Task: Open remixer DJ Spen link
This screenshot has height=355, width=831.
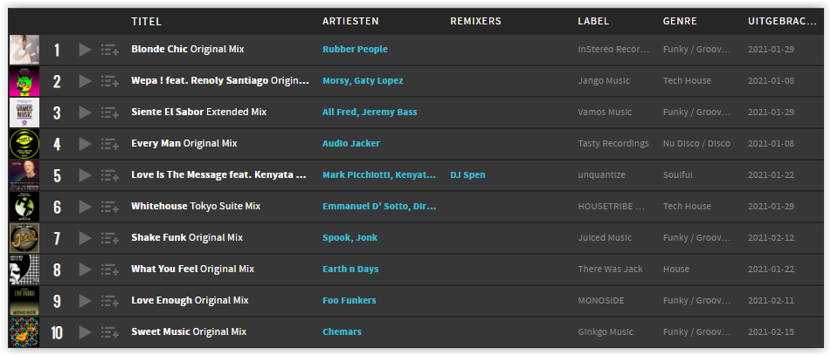Action: tap(467, 175)
